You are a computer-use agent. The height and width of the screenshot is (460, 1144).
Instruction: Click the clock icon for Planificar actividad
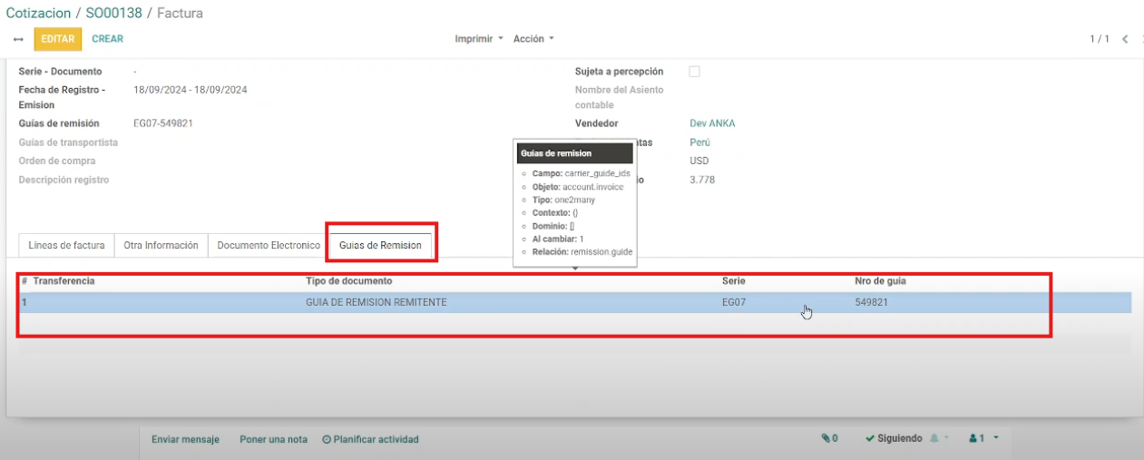[x=327, y=439]
